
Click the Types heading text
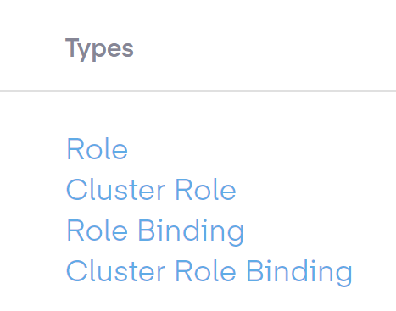pos(99,49)
